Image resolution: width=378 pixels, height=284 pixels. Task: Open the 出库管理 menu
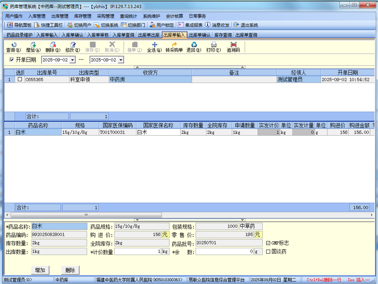(x=60, y=16)
